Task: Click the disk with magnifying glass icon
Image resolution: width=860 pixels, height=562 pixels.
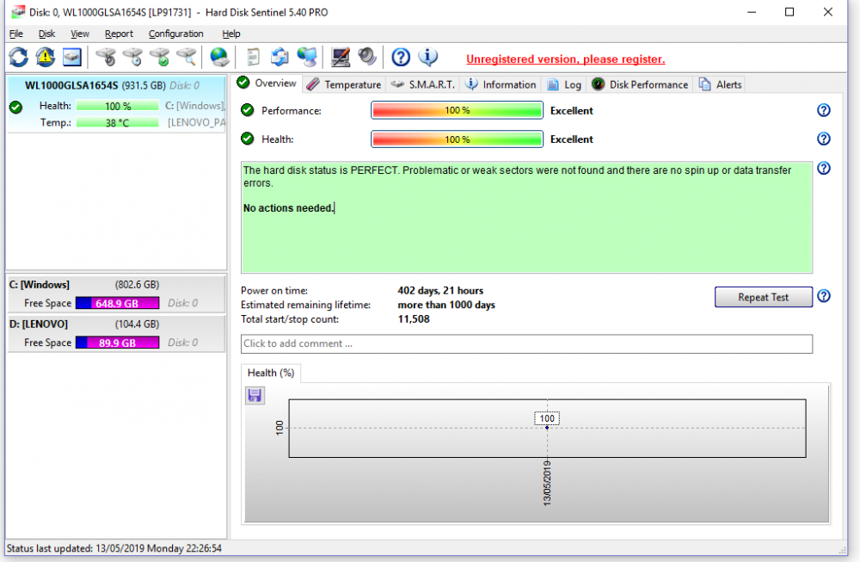Action: tap(187, 57)
